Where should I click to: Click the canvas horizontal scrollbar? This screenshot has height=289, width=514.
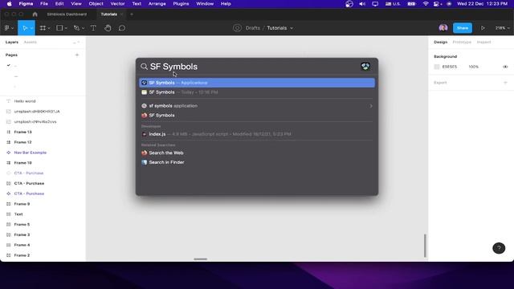[200, 259]
